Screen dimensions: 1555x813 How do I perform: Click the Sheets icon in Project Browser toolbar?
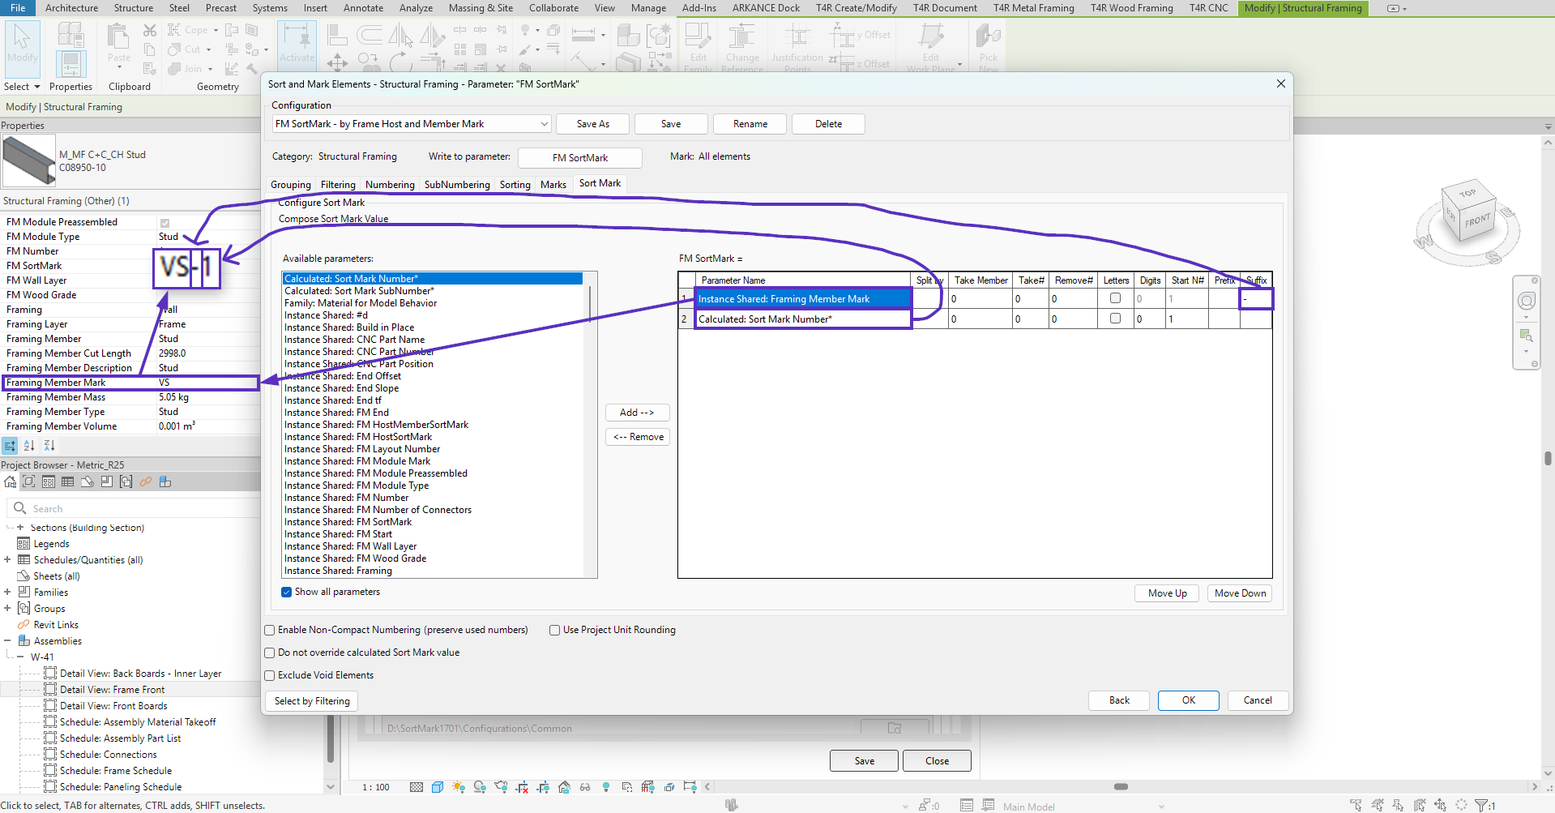pos(88,482)
